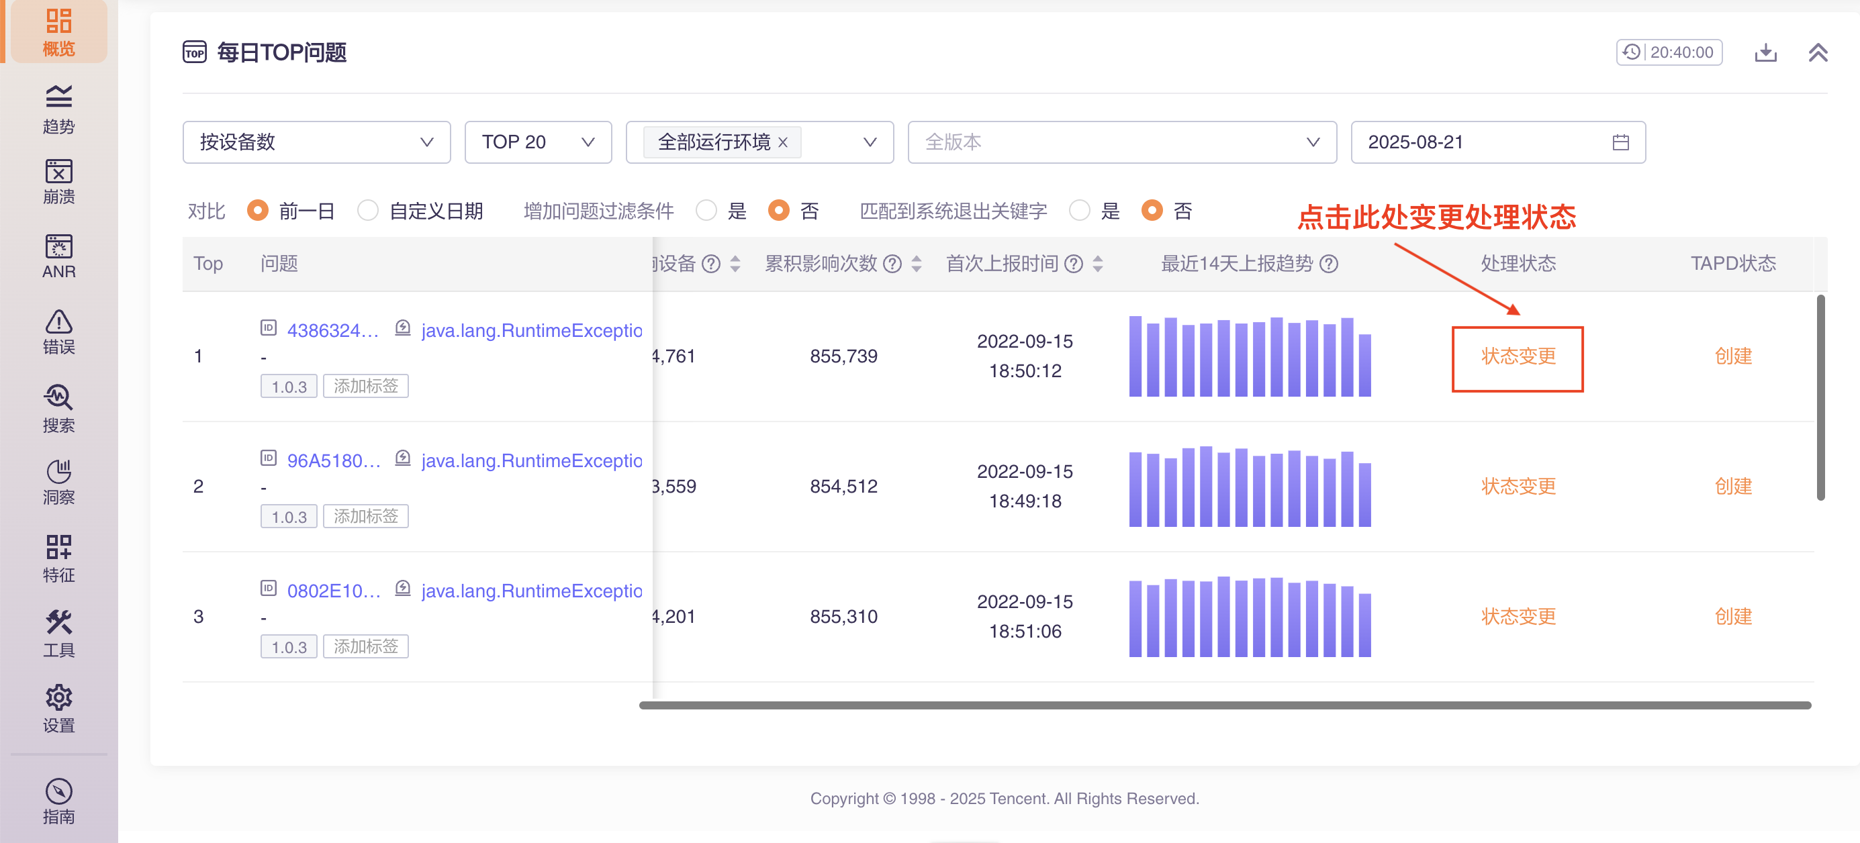Click 状态变更 for row 1

click(1518, 356)
